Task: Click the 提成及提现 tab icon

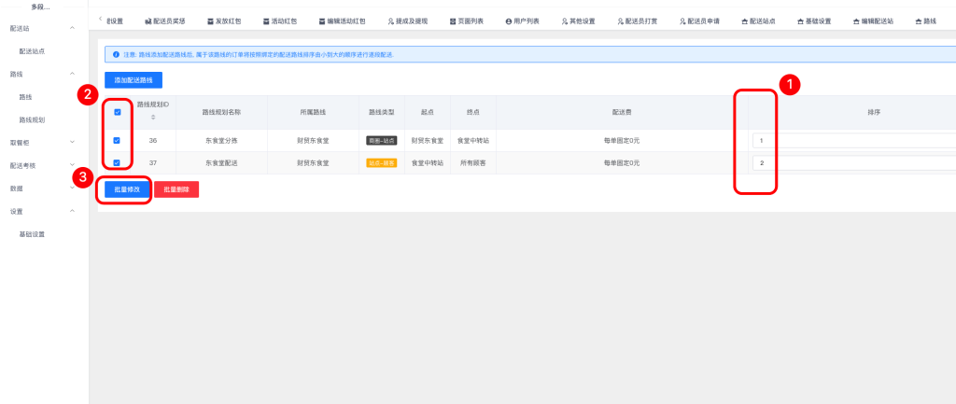Action: pos(388,21)
